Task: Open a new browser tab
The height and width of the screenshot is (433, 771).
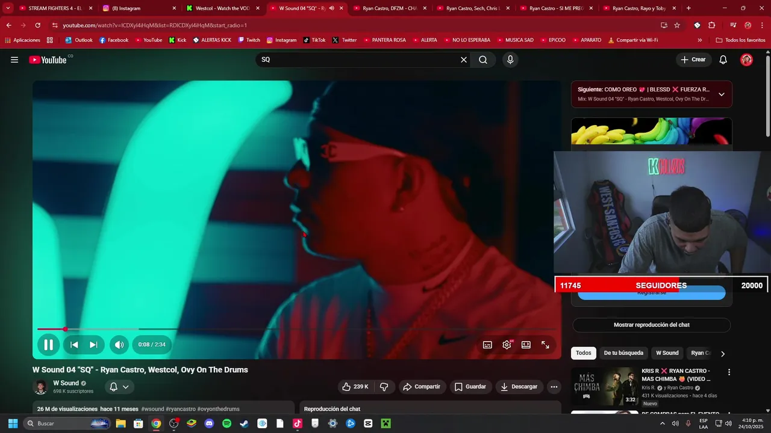Action: click(688, 8)
